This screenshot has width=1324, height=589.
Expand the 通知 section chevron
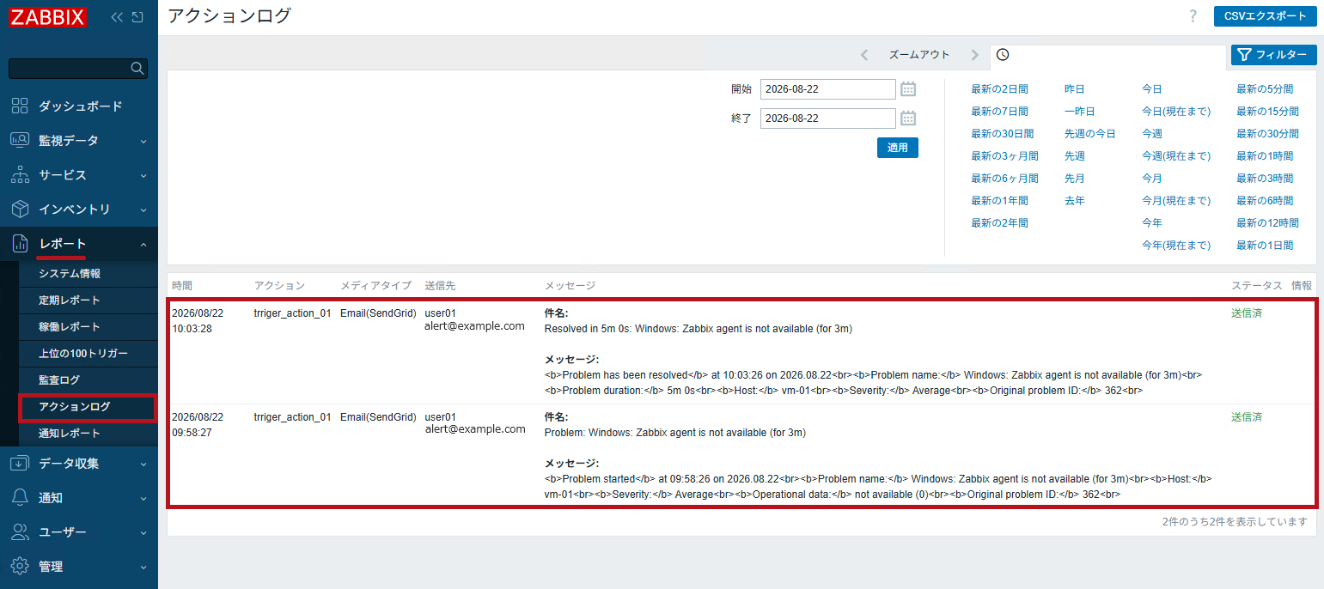click(x=143, y=498)
